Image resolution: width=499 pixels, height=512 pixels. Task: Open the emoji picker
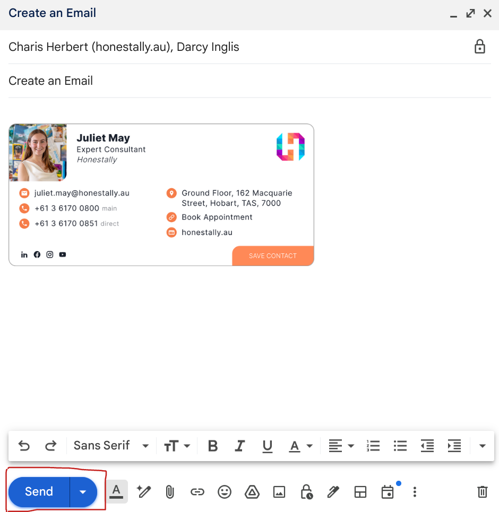225,492
